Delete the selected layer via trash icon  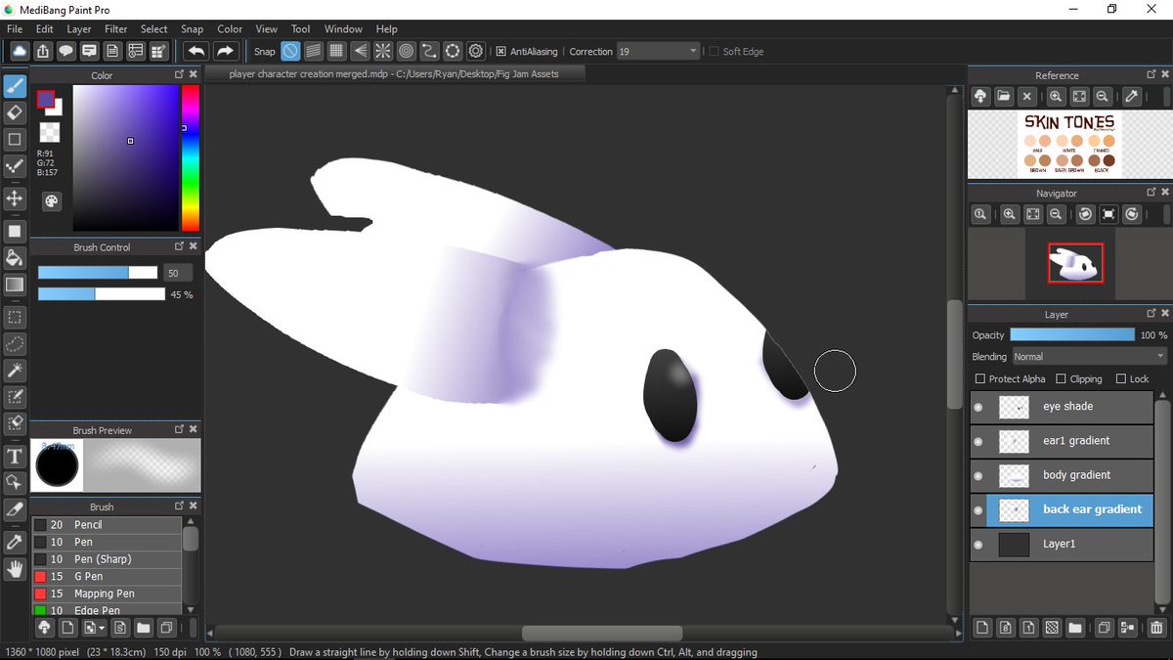[x=1155, y=628]
